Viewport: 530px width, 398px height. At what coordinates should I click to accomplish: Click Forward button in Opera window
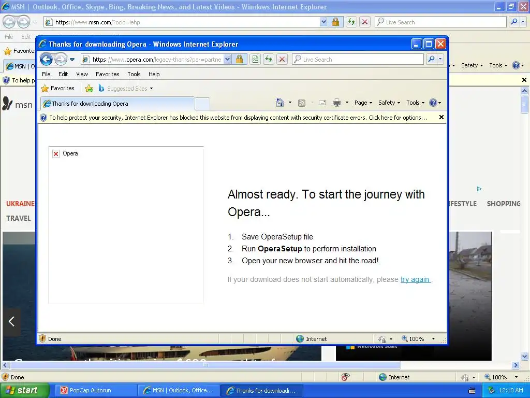(x=61, y=60)
